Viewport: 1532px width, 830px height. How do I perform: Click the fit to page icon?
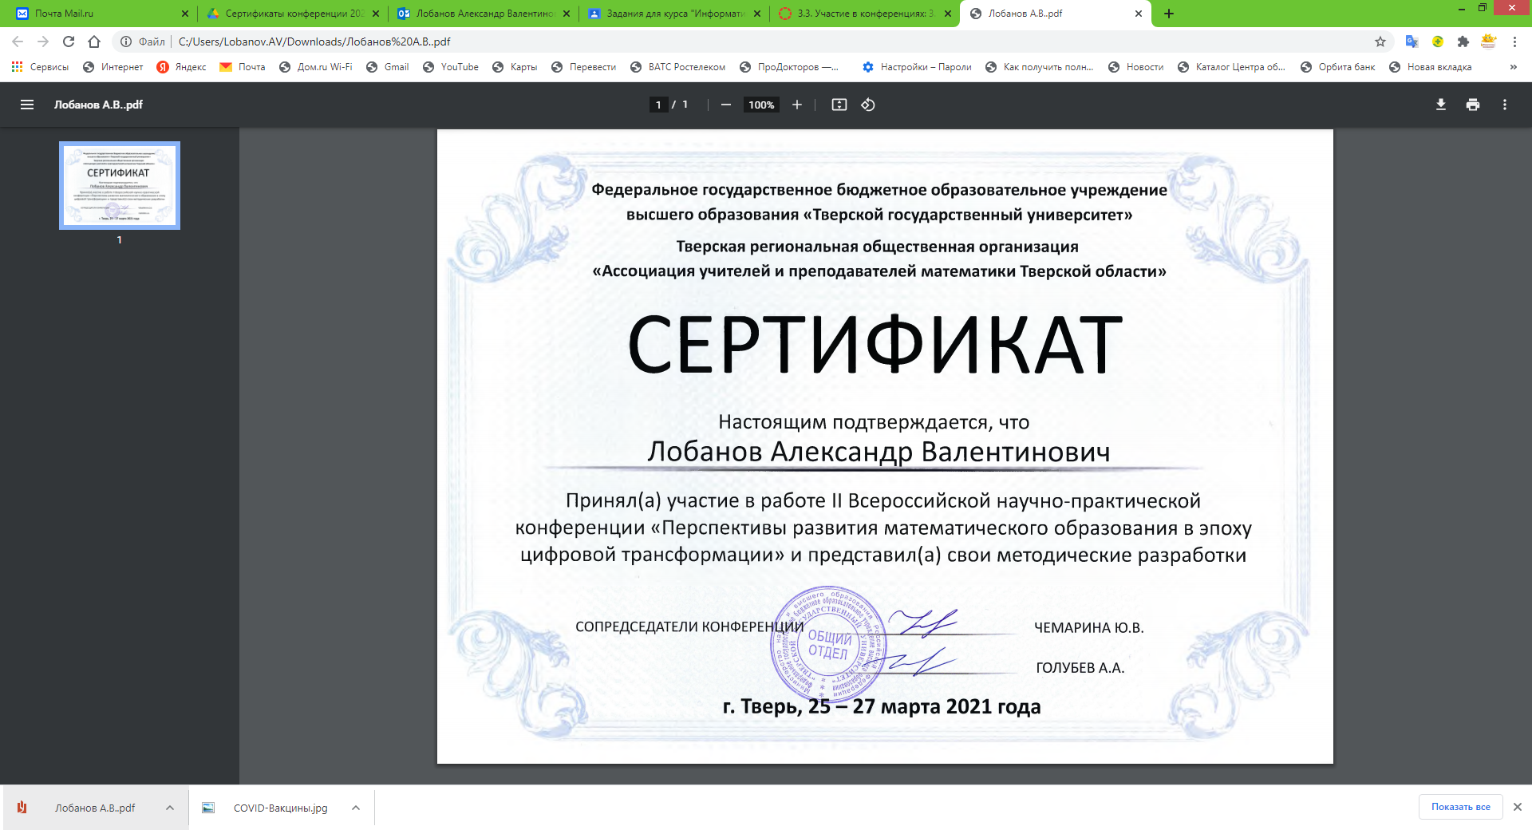(839, 105)
